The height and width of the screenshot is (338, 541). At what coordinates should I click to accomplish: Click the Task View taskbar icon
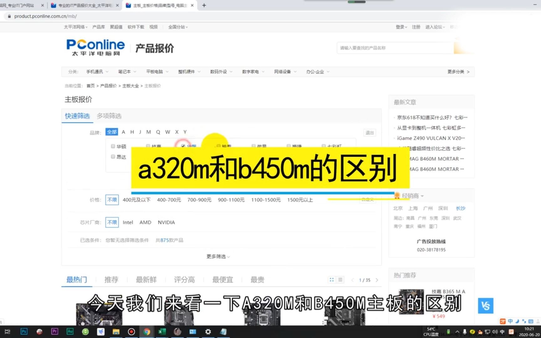coord(8,331)
